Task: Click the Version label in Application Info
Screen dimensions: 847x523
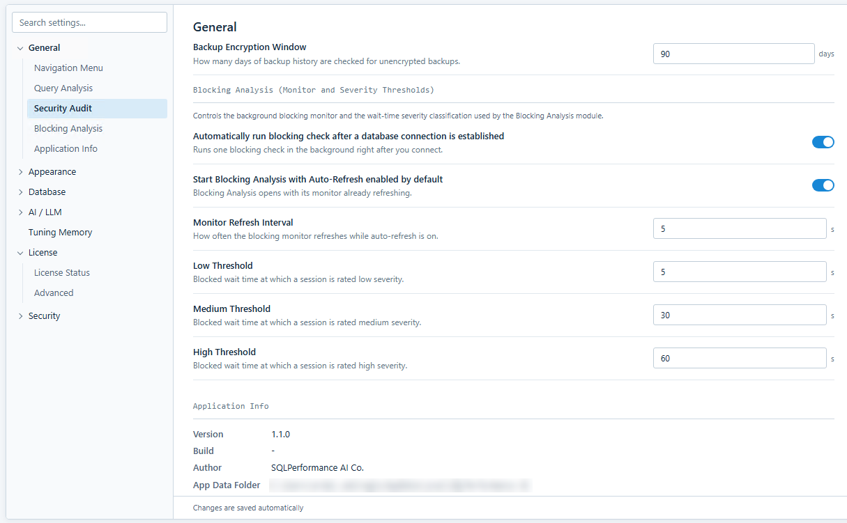Action: click(208, 435)
